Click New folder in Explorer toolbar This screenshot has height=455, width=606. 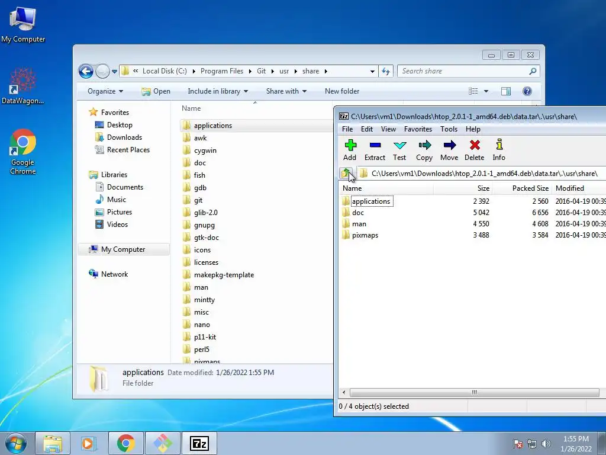(x=342, y=91)
